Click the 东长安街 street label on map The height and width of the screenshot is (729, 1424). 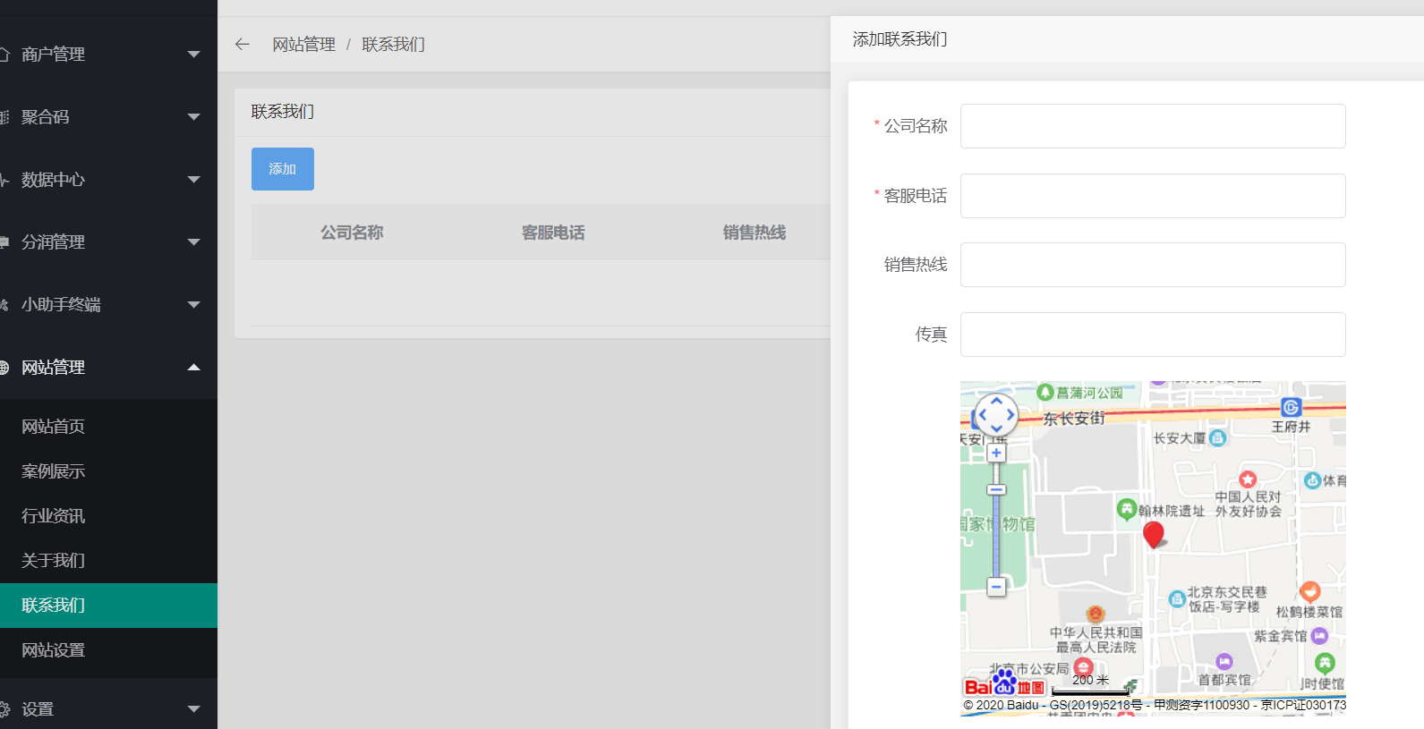[1074, 419]
